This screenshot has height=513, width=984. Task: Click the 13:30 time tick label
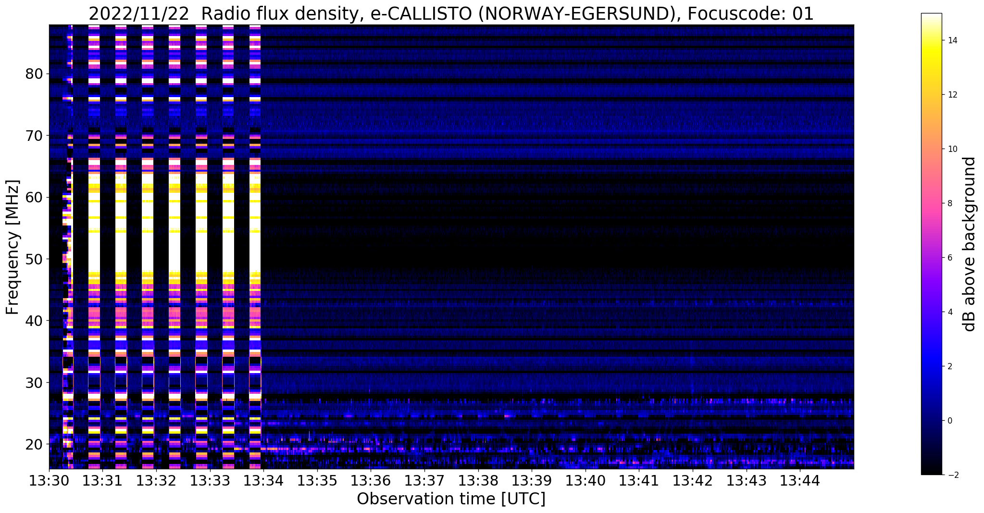[49, 480]
